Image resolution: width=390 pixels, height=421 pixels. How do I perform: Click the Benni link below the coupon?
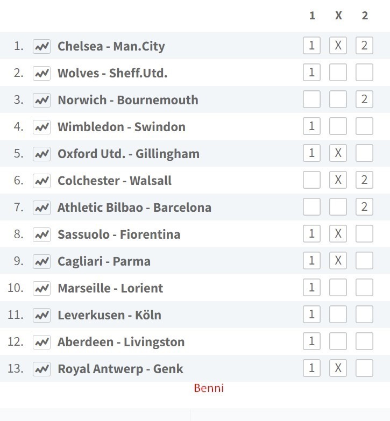(209, 388)
